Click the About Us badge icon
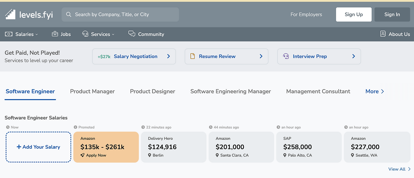This screenshot has width=414, height=178. (x=383, y=34)
